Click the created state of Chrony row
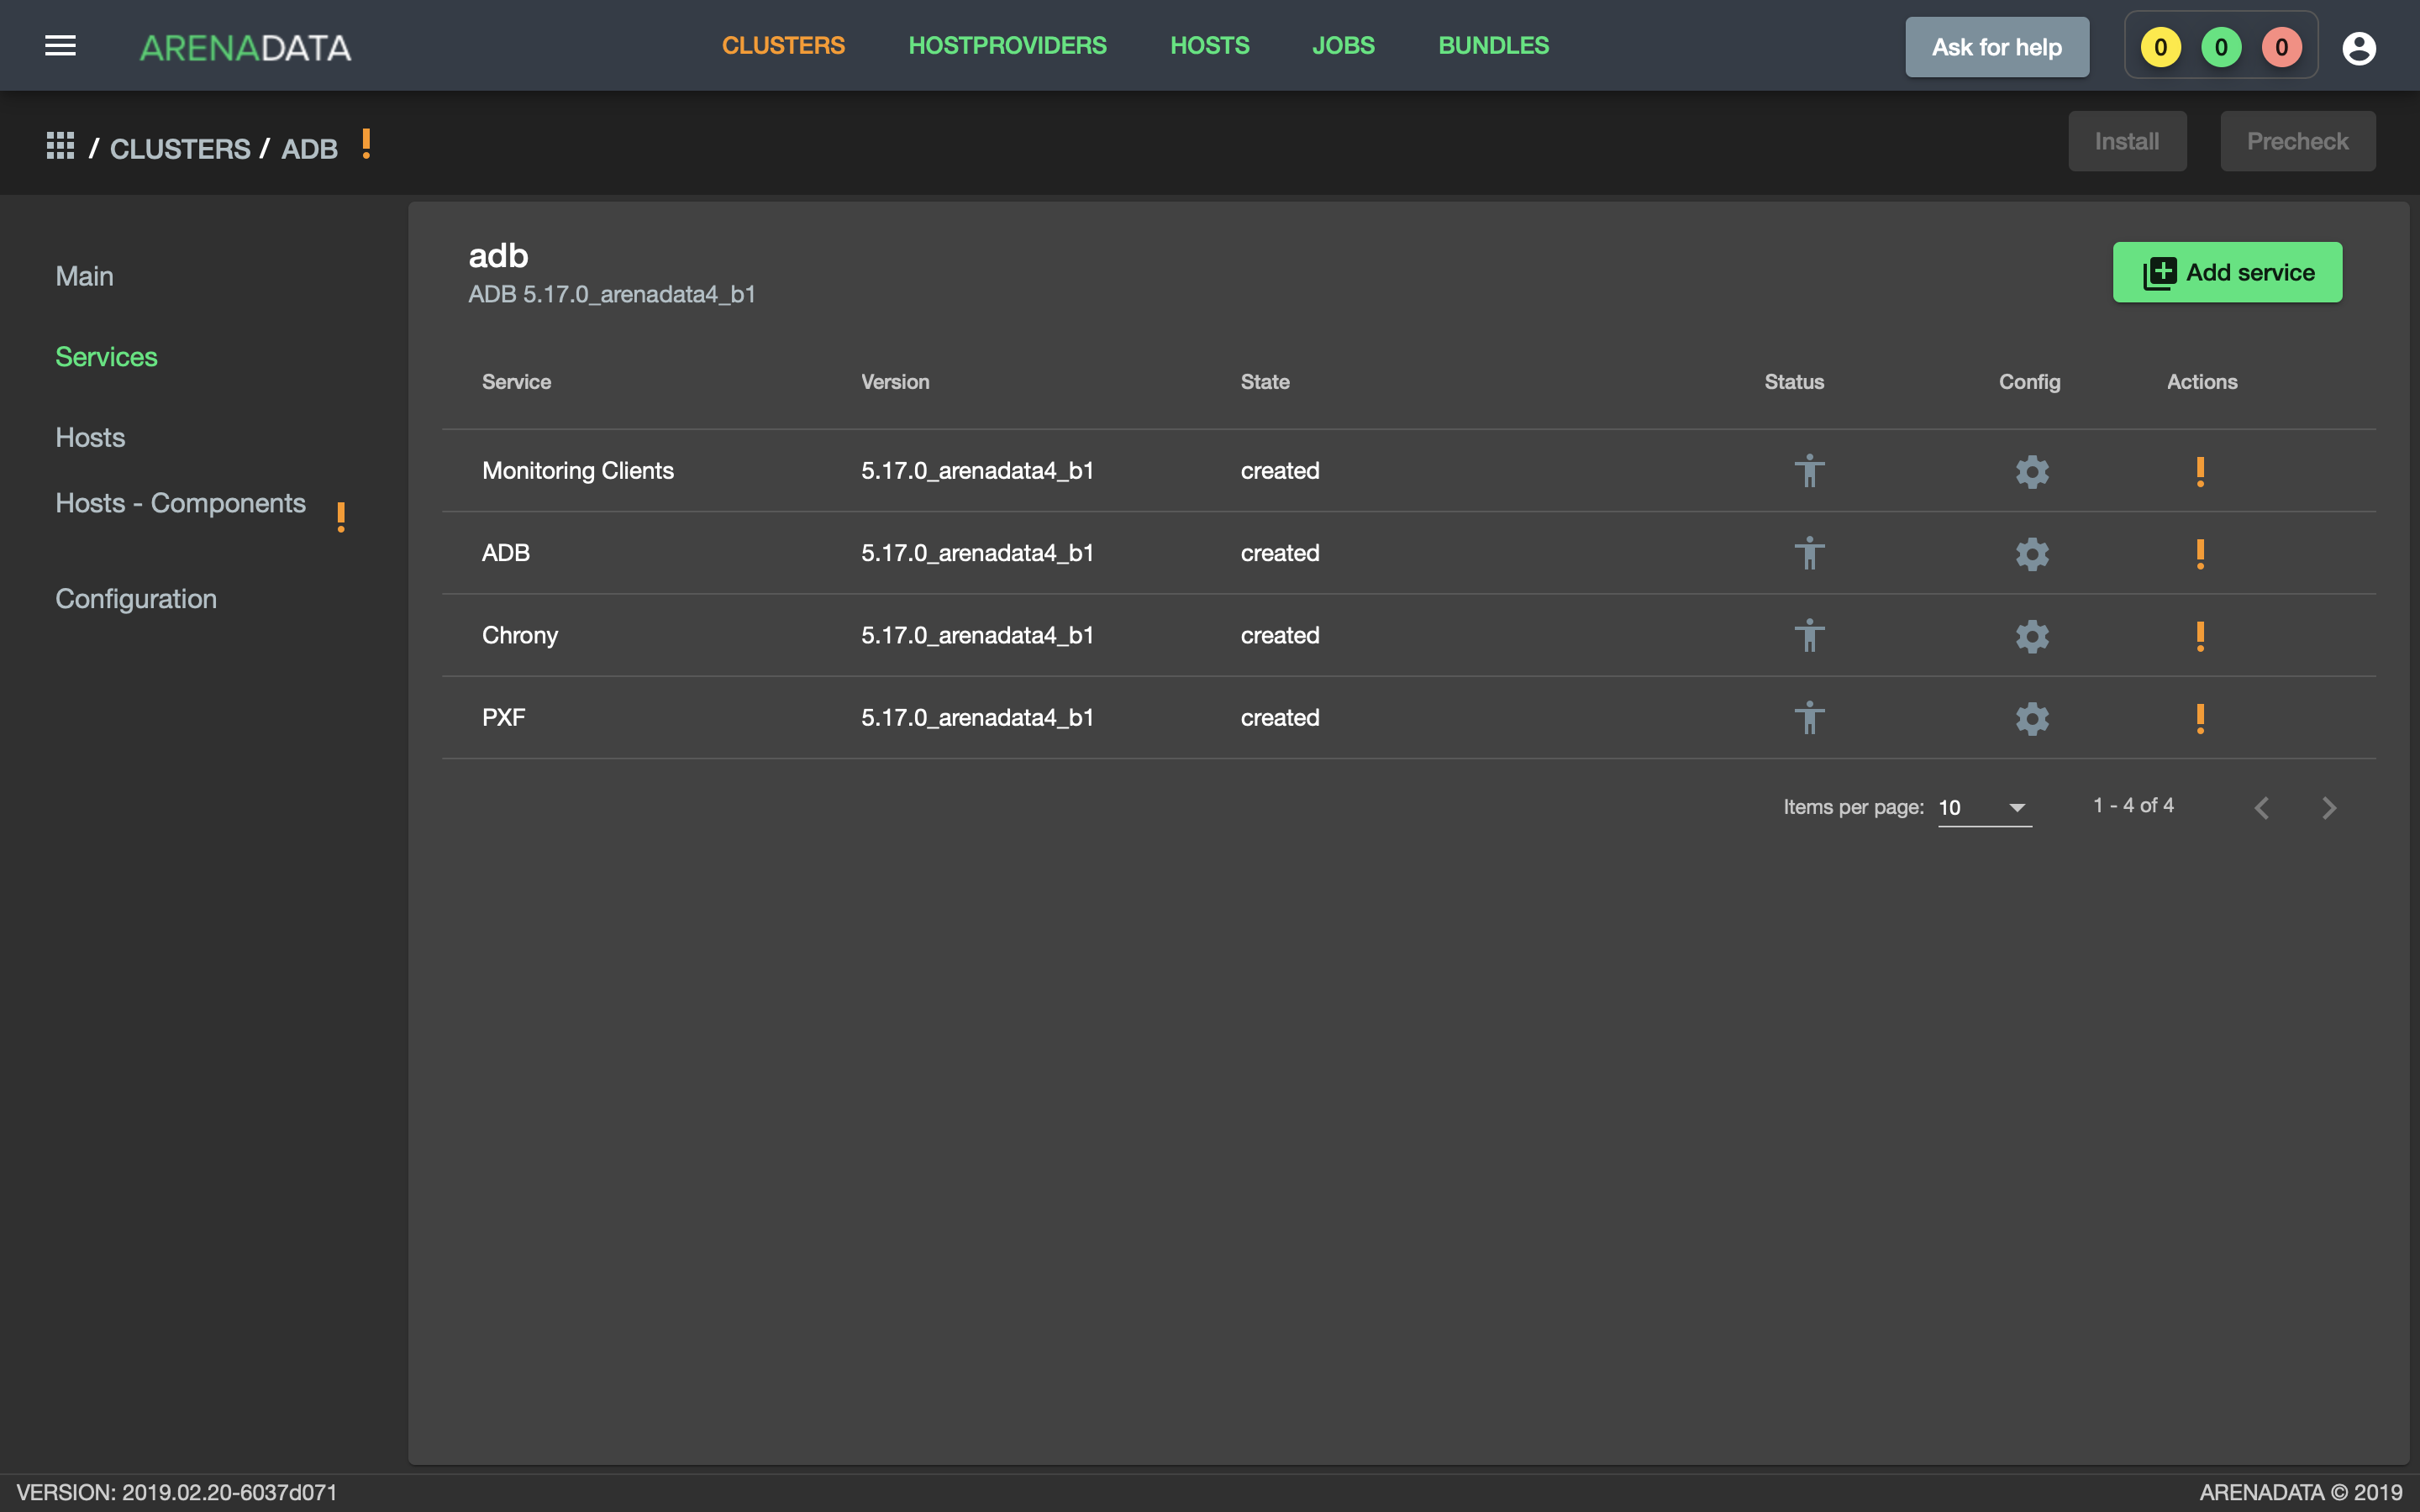 tap(1280, 636)
